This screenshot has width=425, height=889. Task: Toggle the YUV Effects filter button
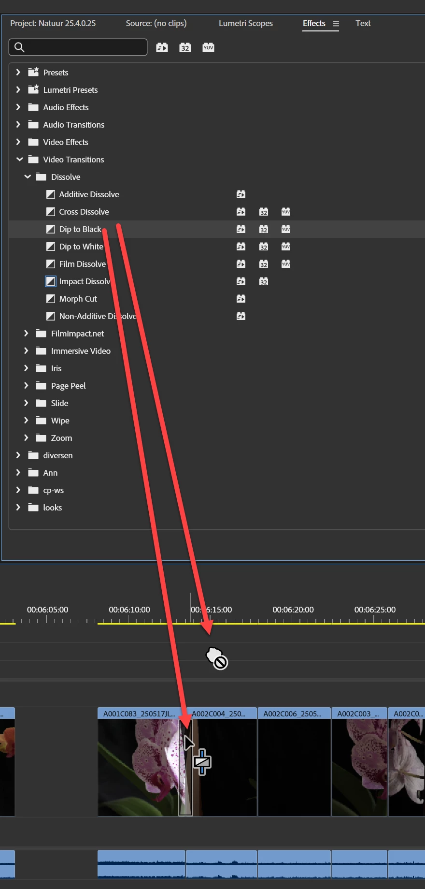click(208, 47)
